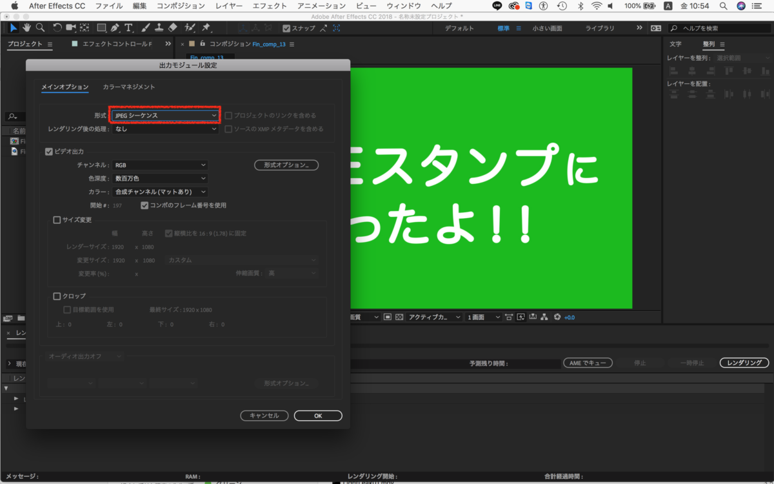The width and height of the screenshot is (774, 484).
Task: Toggle コンポのフレーム番号を使用 checkbox
Action: tap(144, 205)
